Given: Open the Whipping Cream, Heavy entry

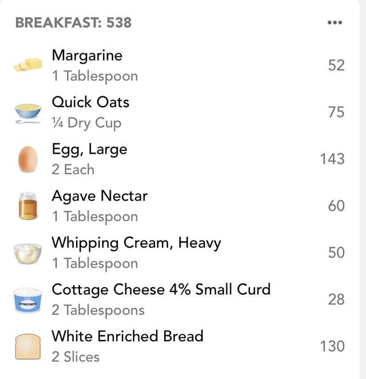Looking at the screenshot, I should pos(180,253).
